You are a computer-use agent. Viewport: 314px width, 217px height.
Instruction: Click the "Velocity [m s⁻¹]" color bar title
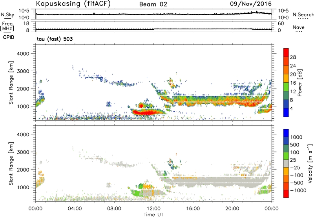310,163
